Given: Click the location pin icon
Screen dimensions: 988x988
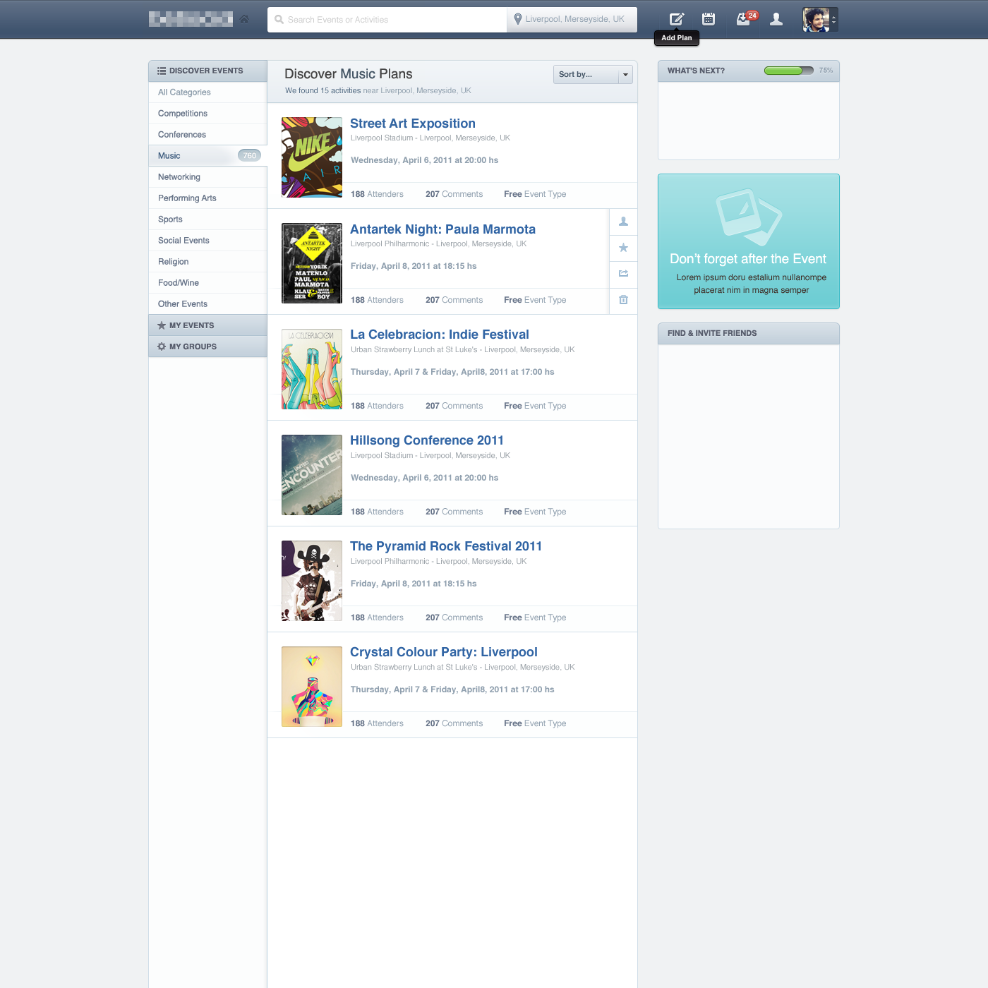Looking at the screenshot, I should 518,19.
